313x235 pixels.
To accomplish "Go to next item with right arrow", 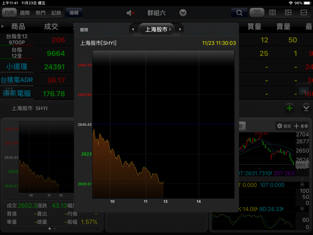I will tap(180, 30).
